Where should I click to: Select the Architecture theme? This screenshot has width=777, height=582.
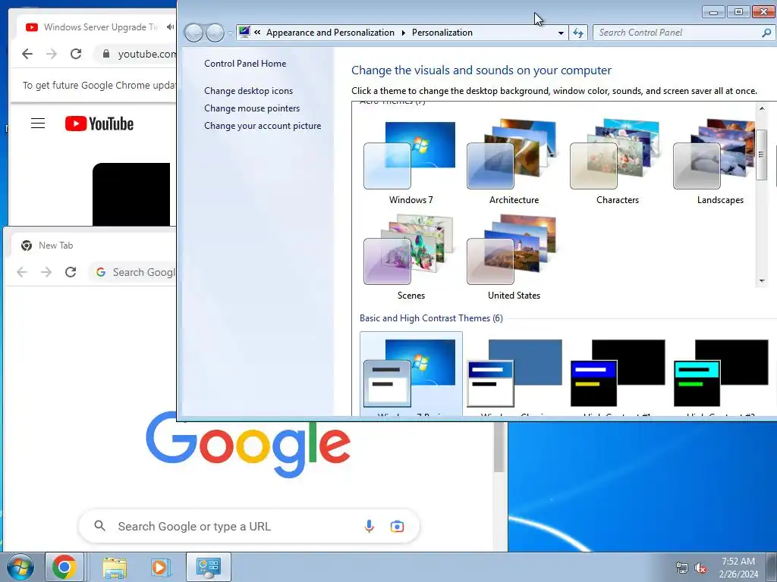514,162
